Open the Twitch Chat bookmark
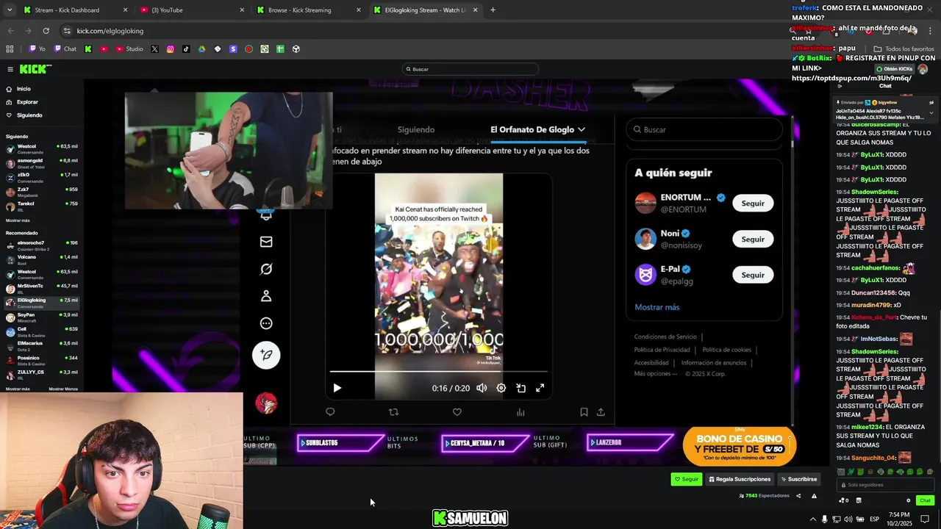Viewport: 941px width, 529px height. click(x=65, y=49)
